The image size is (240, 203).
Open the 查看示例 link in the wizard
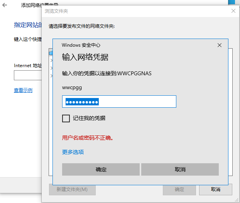(23, 90)
